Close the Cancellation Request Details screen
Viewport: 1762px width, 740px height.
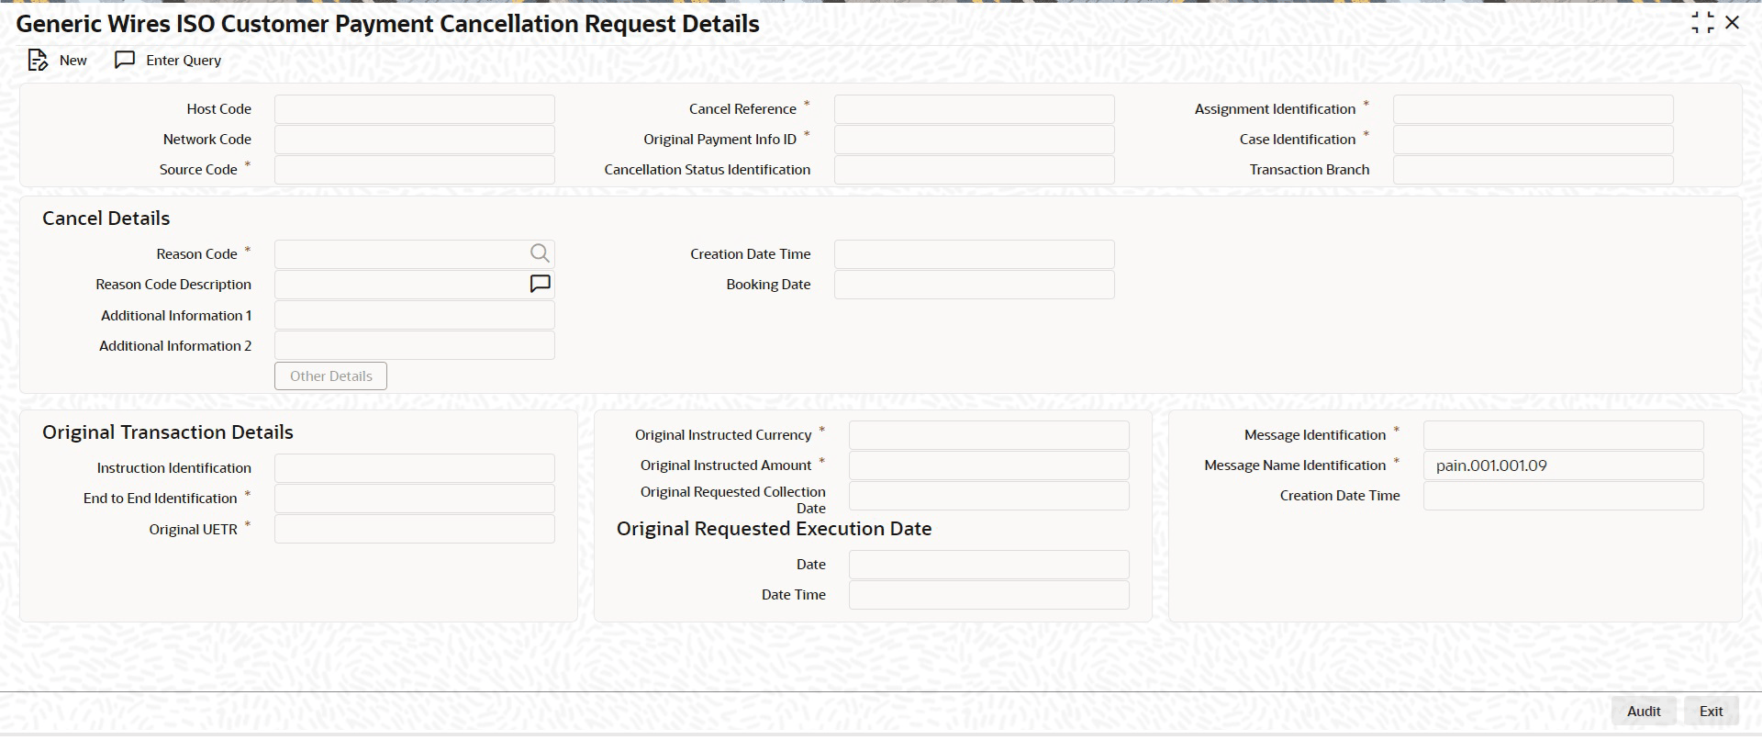click(x=1733, y=23)
